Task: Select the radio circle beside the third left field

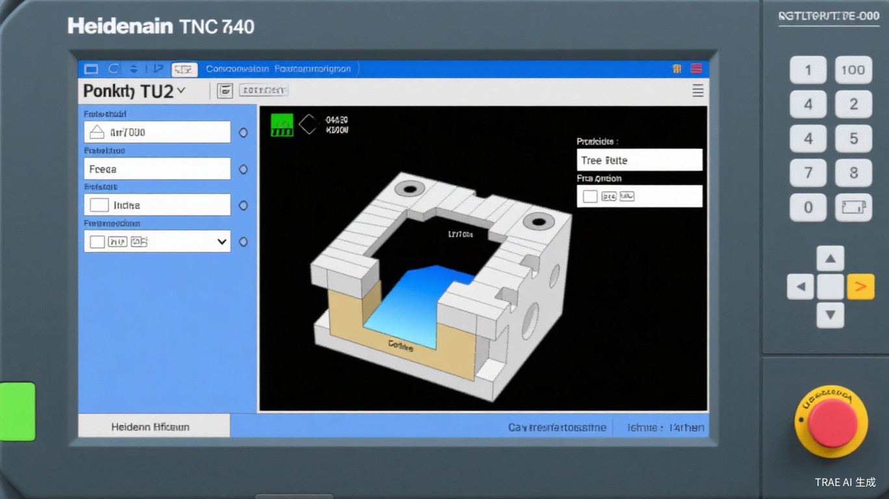Action: tap(243, 205)
